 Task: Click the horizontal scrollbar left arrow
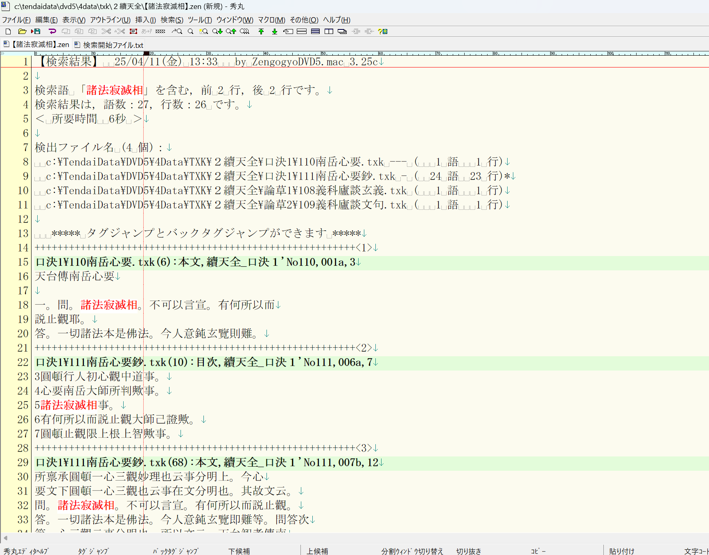(5, 538)
